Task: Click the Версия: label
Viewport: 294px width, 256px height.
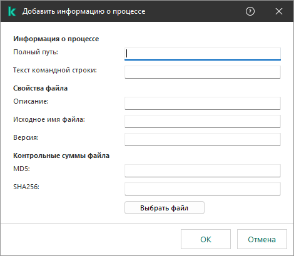Action: (x=26, y=137)
